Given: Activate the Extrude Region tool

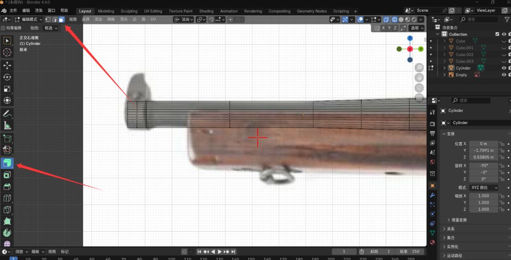Looking at the screenshot, I should click(7, 163).
